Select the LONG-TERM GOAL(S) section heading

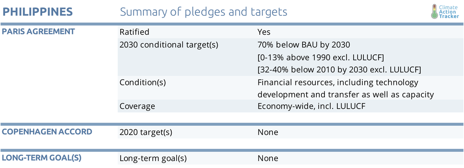pyautogui.click(x=41, y=158)
